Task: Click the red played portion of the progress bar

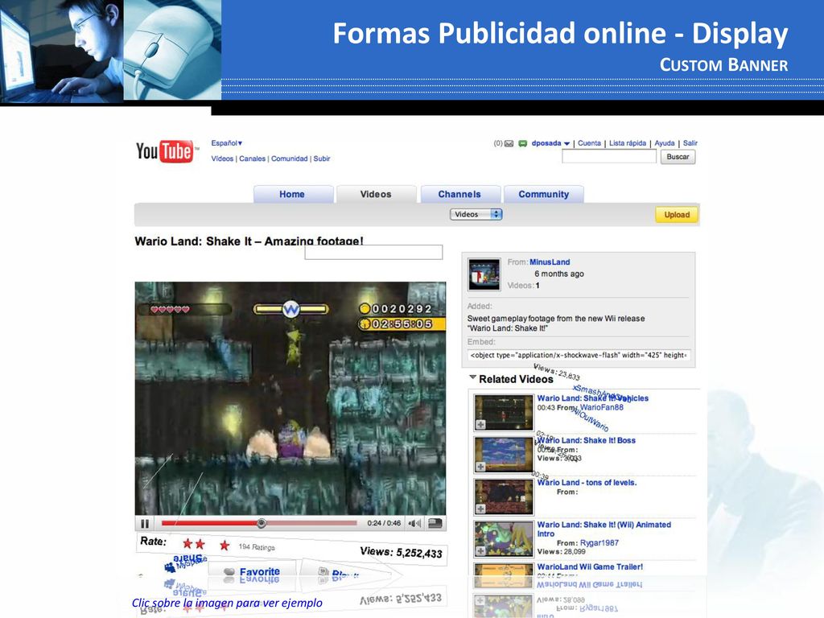Action: [210, 523]
